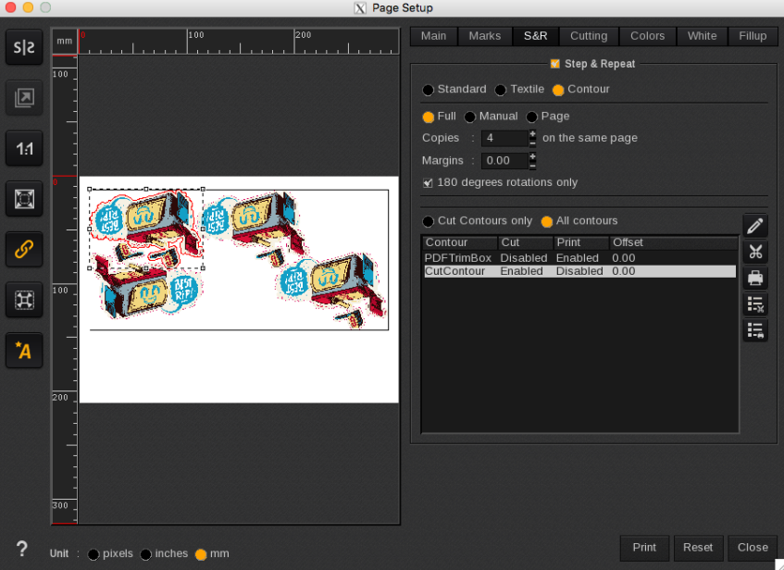This screenshot has height=570, width=784.
Task: Choose the Cut Contours only option
Action: [428, 222]
